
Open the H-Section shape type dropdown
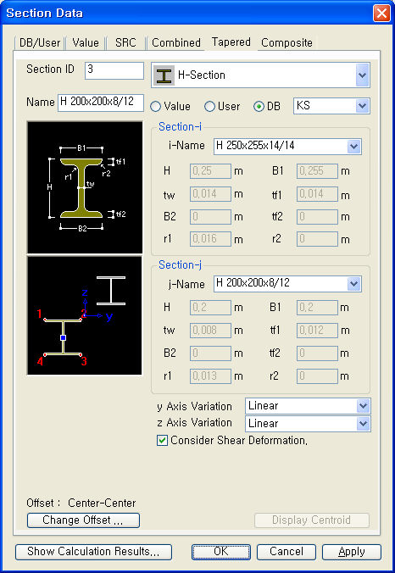(362, 75)
